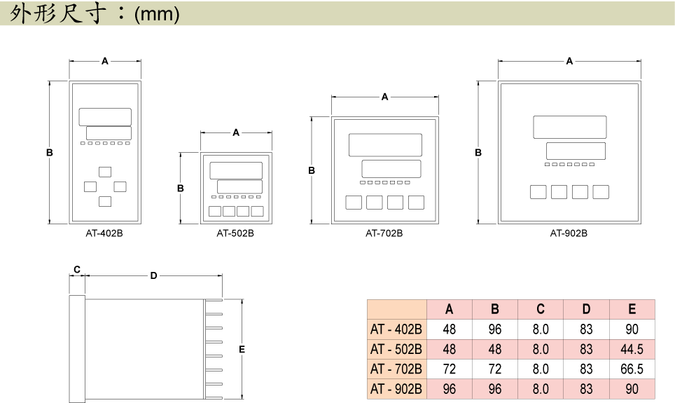Click the A dimension label above AT-502B
The width and height of the screenshot is (675, 403).
point(236,132)
